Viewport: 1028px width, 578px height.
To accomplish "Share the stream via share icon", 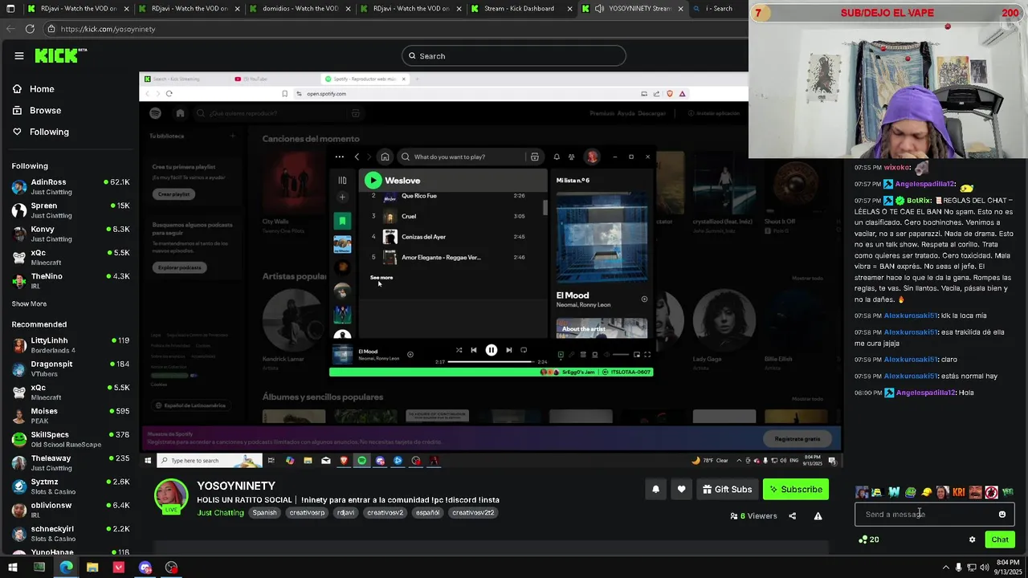I will click(792, 516).
